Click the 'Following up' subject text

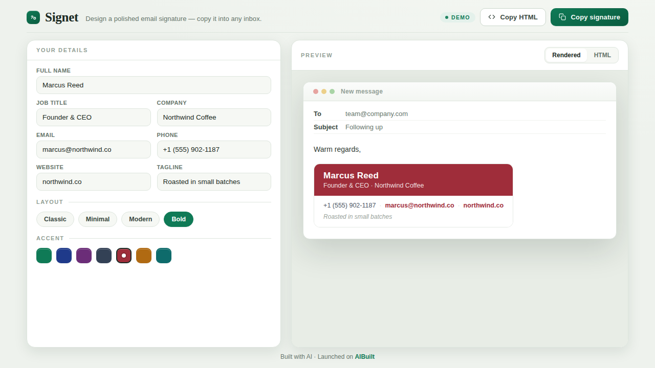coord(364,127)
